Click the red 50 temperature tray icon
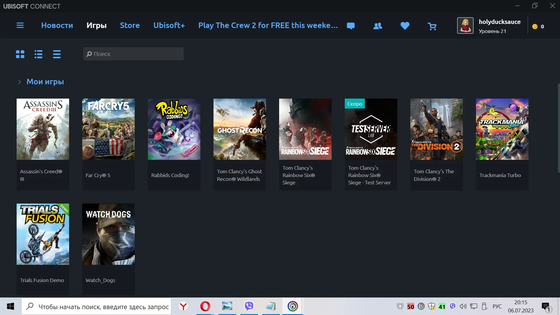 [411, 307]
